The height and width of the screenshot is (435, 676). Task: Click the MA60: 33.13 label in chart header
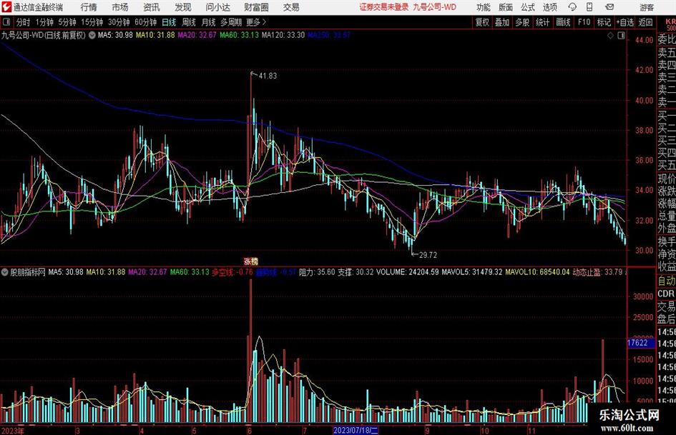[x=239, y=35]
